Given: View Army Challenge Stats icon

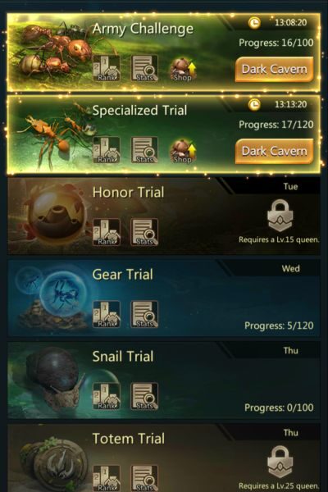Looking at the screenshot, I should click(x=144, y=68).
